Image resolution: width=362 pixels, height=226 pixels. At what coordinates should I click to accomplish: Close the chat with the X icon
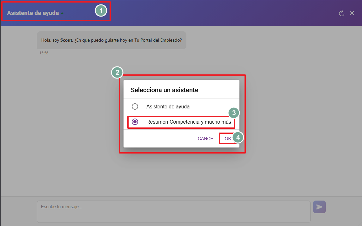(352, 13)
